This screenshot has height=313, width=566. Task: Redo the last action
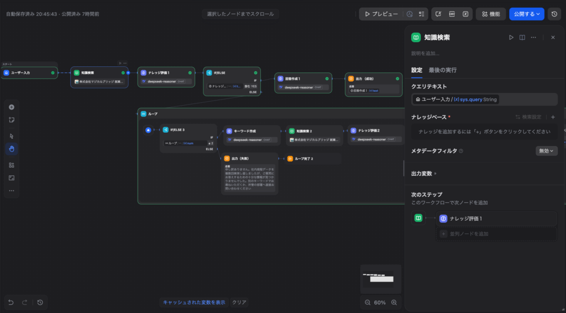point(24,302)
